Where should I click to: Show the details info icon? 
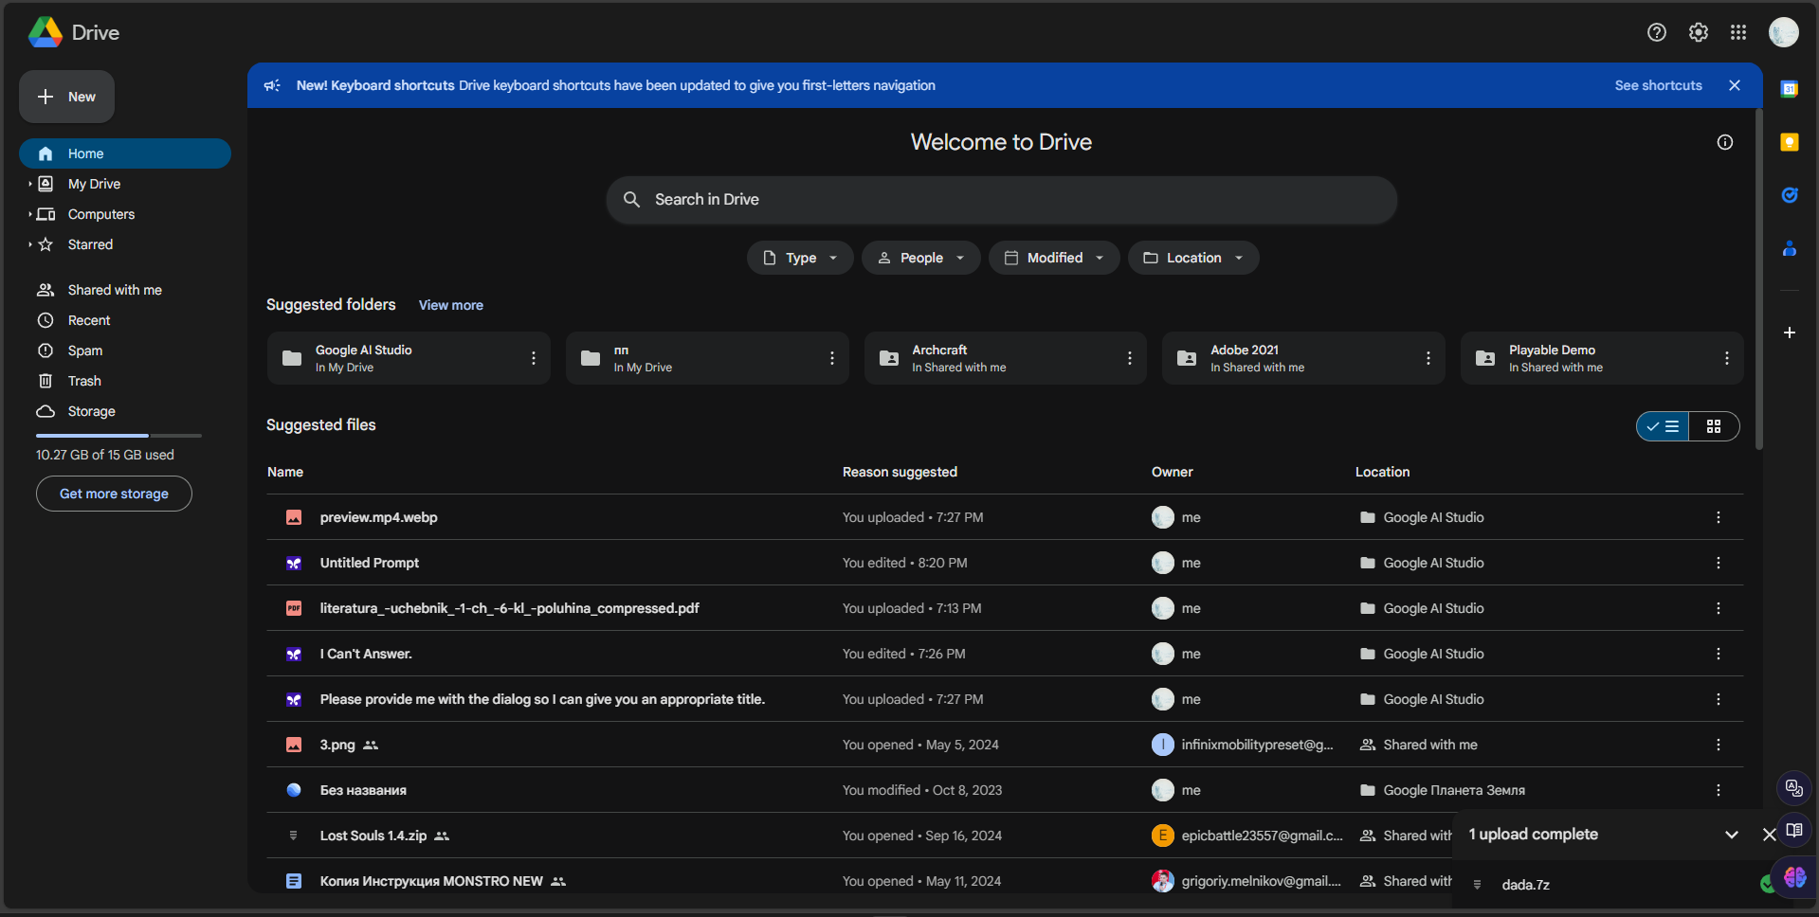tap(1724, 142)
